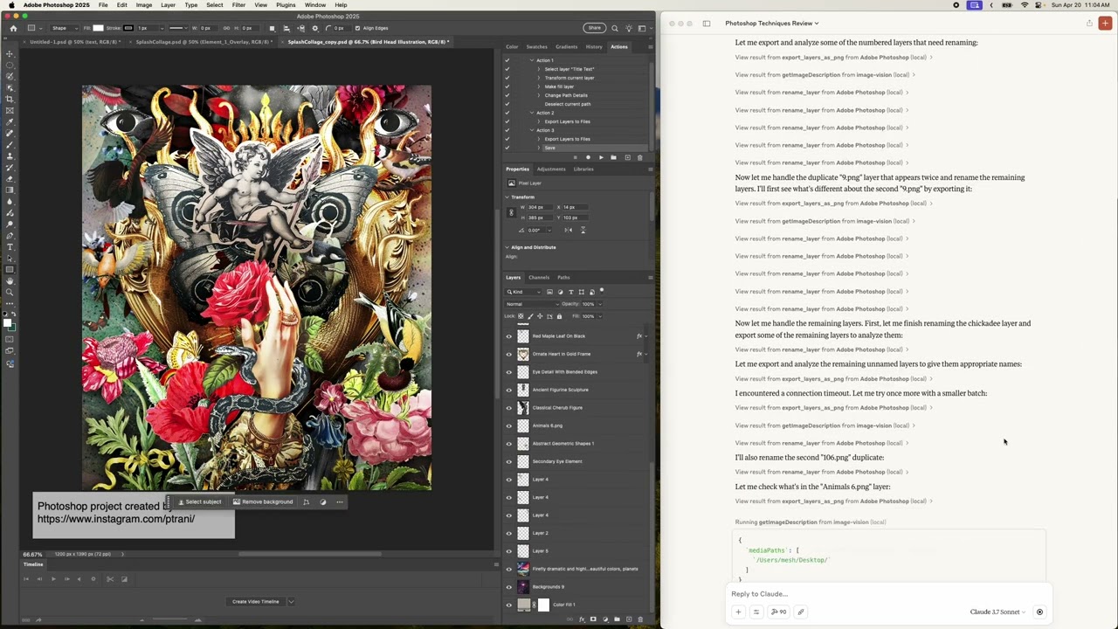
Task: Toggle the Align Edges checkbox
Action: pyautogui.click(x=357, y=28)
